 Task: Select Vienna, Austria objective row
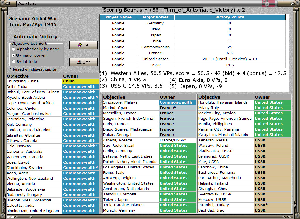point(53,184)
